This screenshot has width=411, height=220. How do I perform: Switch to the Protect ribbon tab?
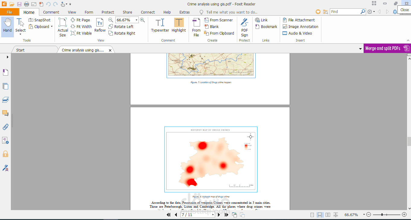coord(108,12)
